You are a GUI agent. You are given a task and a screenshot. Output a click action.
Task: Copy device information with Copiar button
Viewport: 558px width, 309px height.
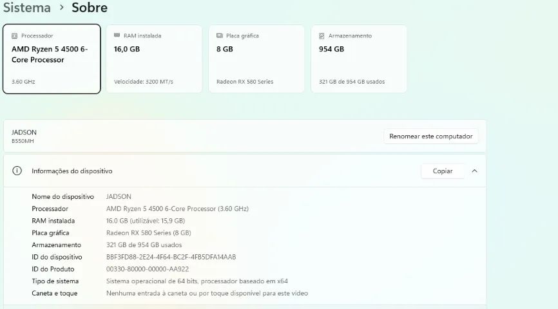443,171
